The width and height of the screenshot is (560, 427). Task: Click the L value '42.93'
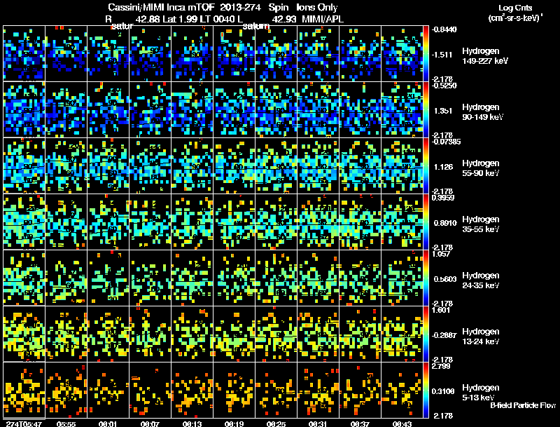tap(284, 19)
